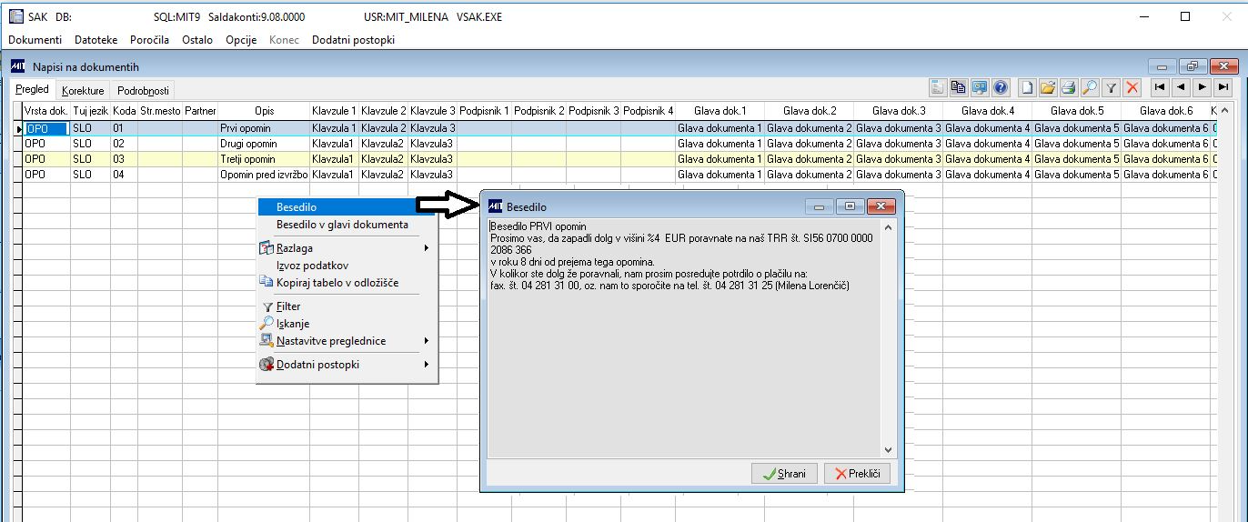Select the Opomin pred izvržbo cell
Image resolution: width=1248 pixels, height=522 pixels.
tap(264, 175)
